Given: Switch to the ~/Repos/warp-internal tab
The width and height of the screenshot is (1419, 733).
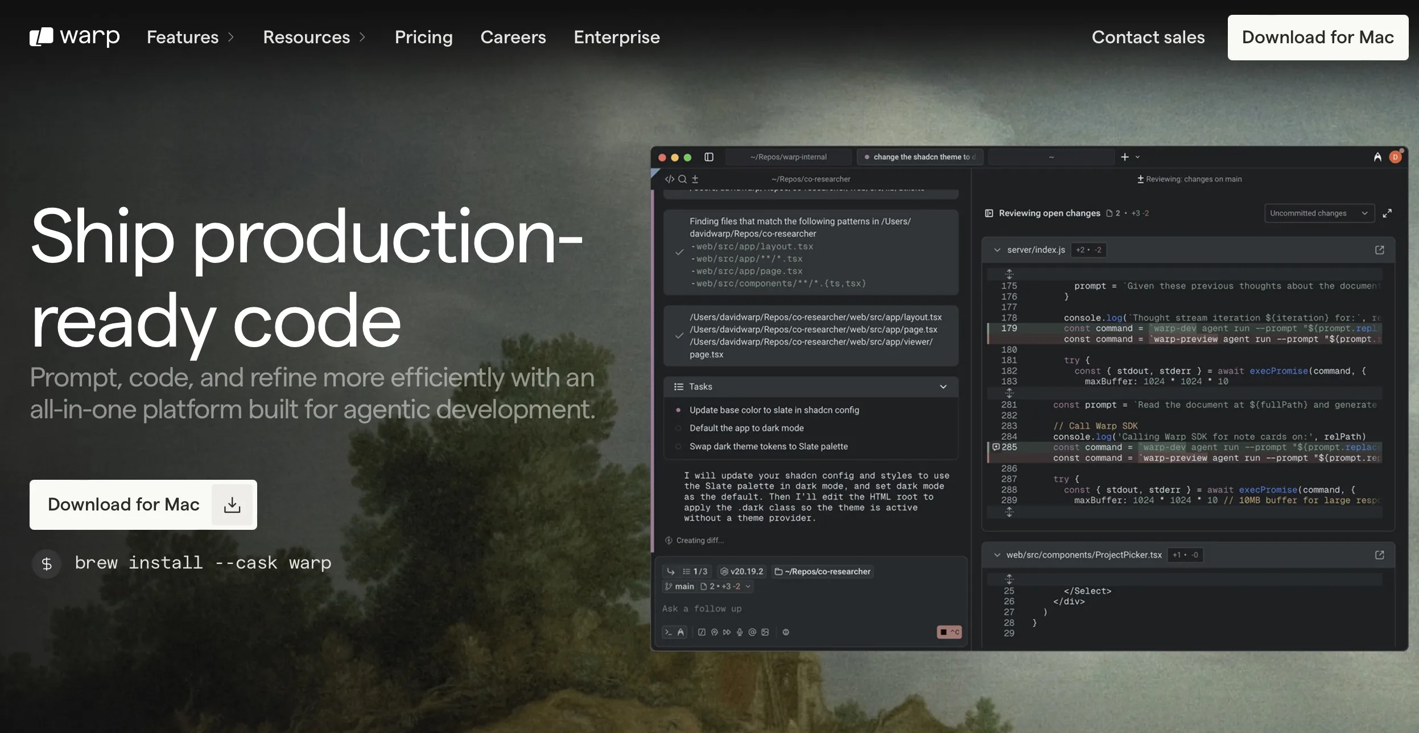Looking at the screenshot, I should coord(788,157).
